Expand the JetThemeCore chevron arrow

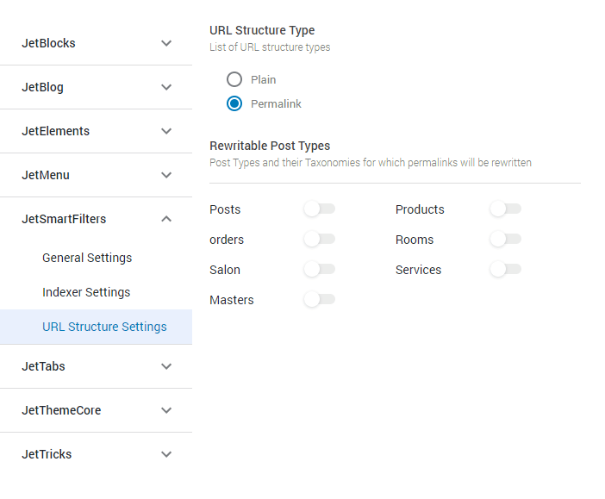(x=166, y=410)
